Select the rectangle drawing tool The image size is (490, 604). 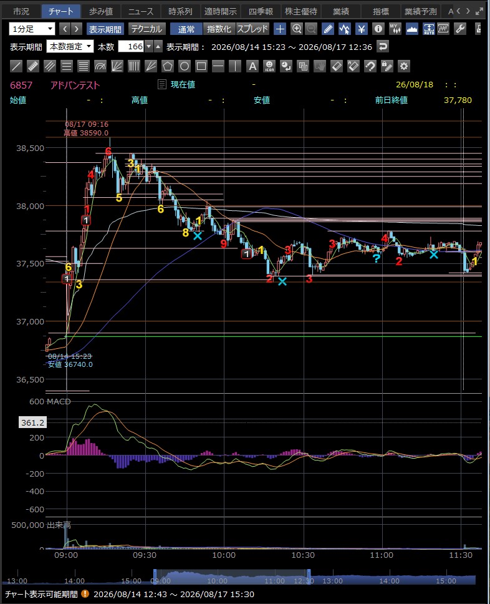click(201, 66)
